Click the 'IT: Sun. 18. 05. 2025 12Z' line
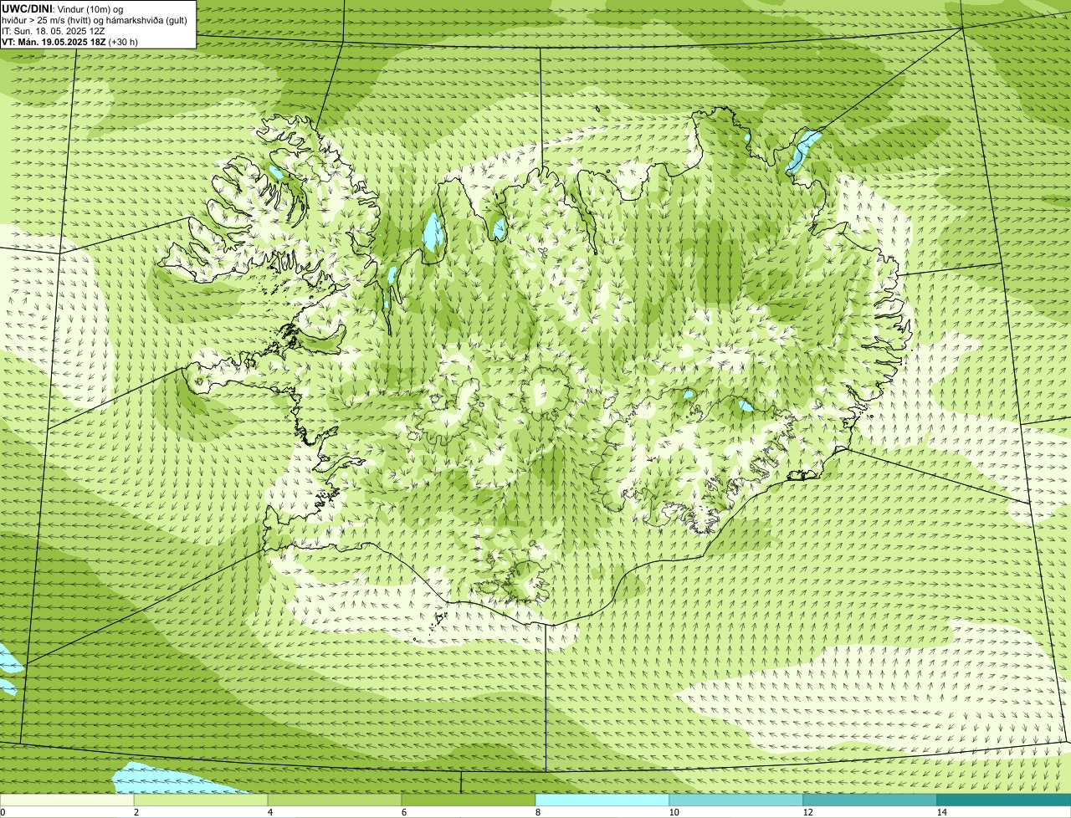The height and width of the screenshot is (818, 1071). coord(54,31)
